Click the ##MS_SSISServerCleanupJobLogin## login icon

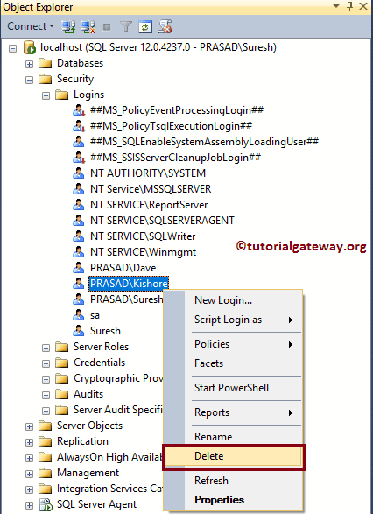[x=79, y=158]
